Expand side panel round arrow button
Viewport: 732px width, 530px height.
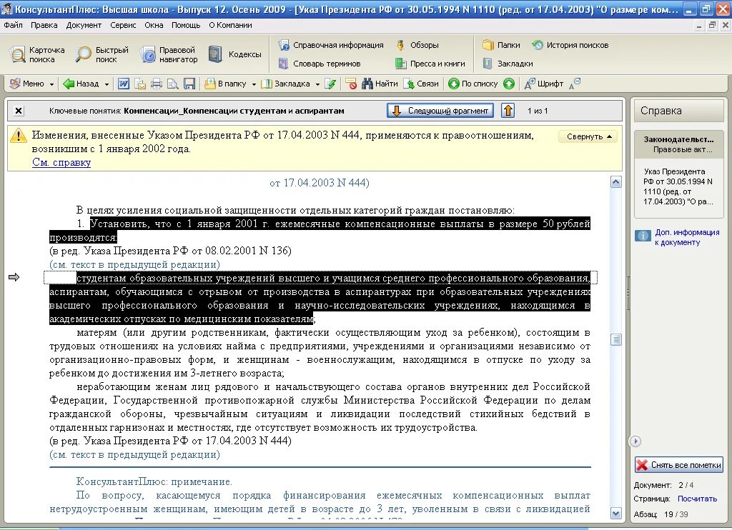tap(635, 441)
